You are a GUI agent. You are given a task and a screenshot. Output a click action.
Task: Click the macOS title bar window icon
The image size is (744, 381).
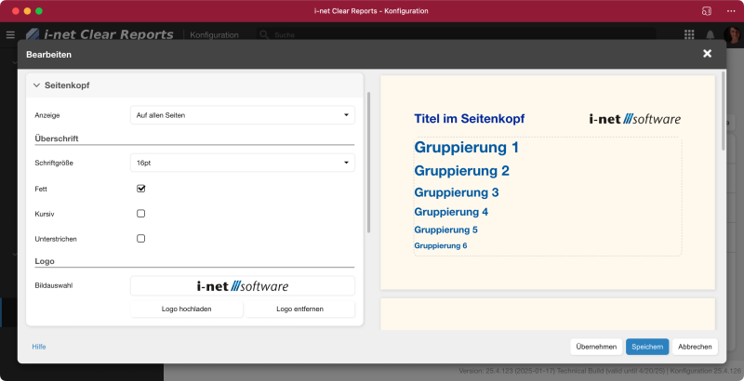[x=706, y=10]
